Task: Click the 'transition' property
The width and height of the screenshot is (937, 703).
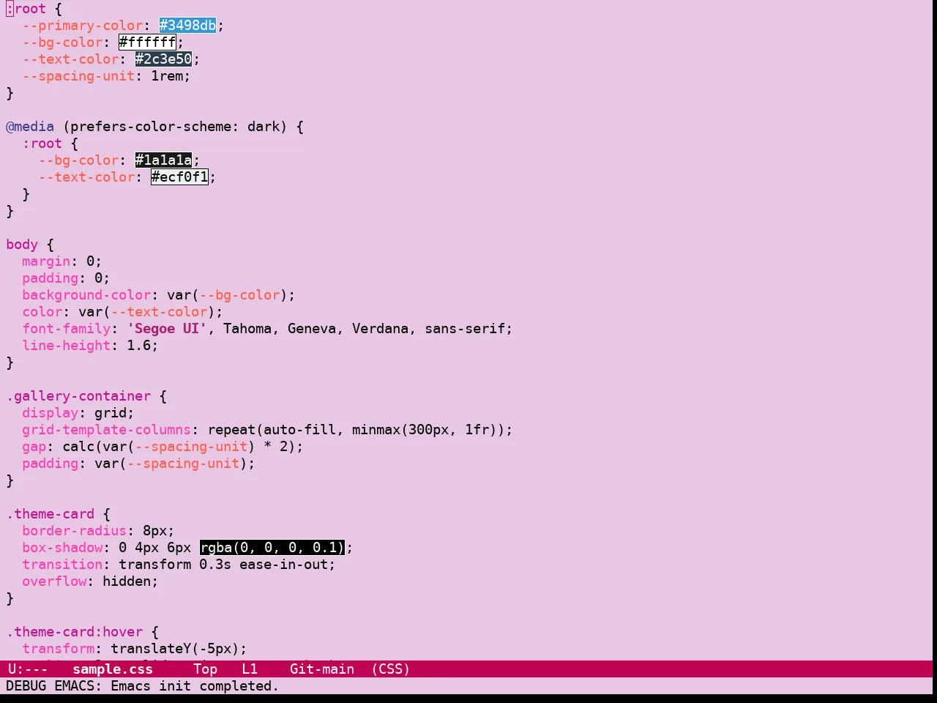Action: pyautogui.click(x=62, y=565)
